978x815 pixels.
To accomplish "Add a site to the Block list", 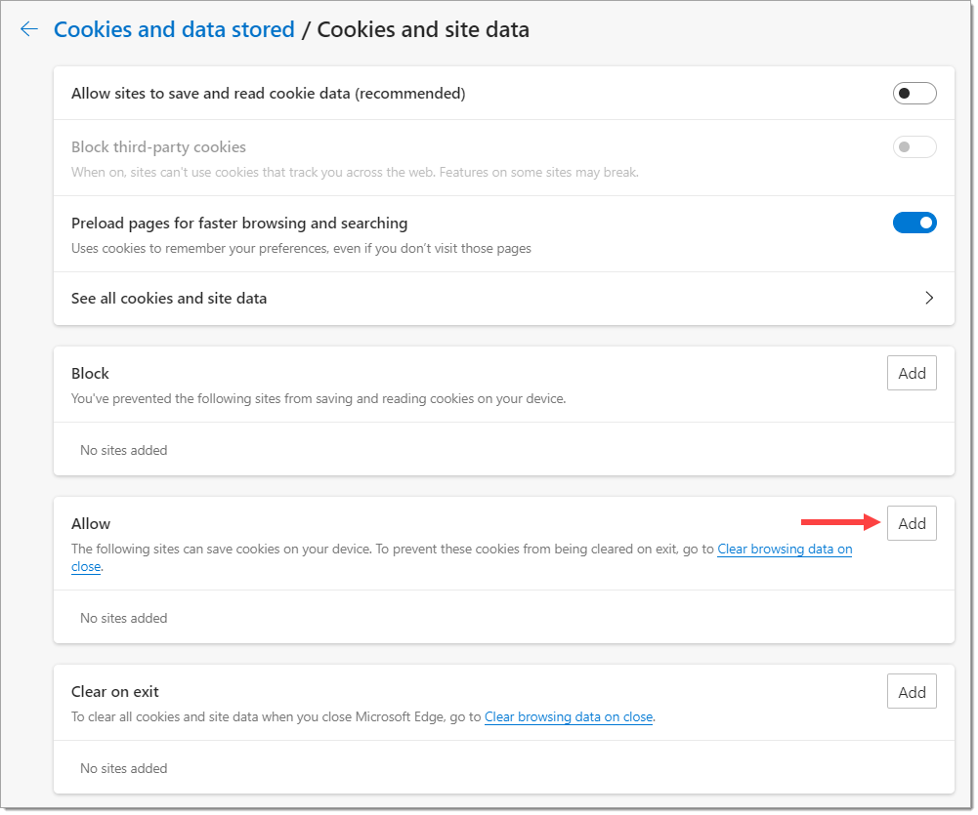I will (x=912, y=373).
